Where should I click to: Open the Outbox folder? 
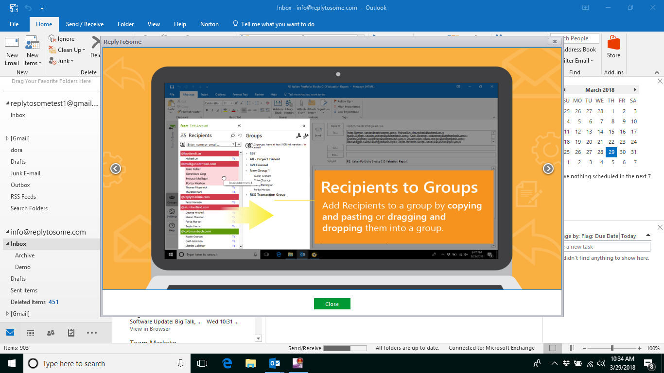pyautogui.click(x=20, y=185)
